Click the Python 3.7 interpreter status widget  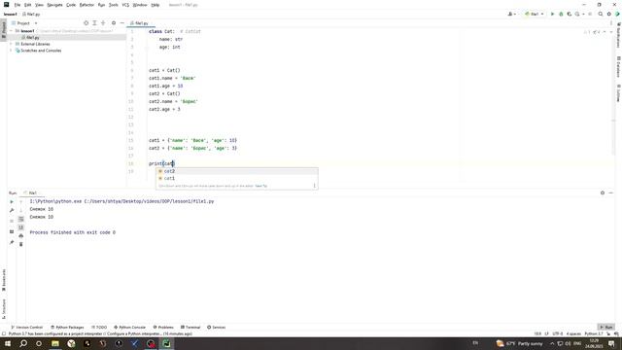(594, 334)
